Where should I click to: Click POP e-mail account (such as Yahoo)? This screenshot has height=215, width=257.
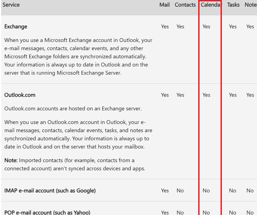point(47,212)
